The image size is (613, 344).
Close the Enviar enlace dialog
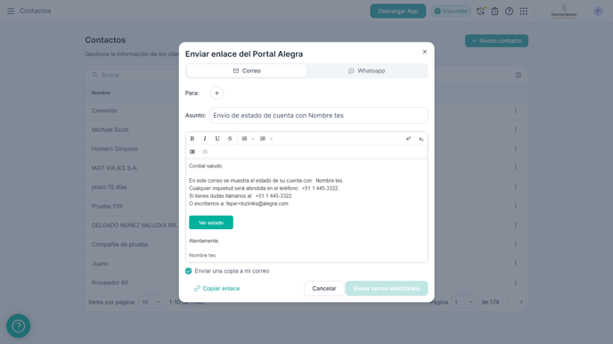[x=425, y=52]
